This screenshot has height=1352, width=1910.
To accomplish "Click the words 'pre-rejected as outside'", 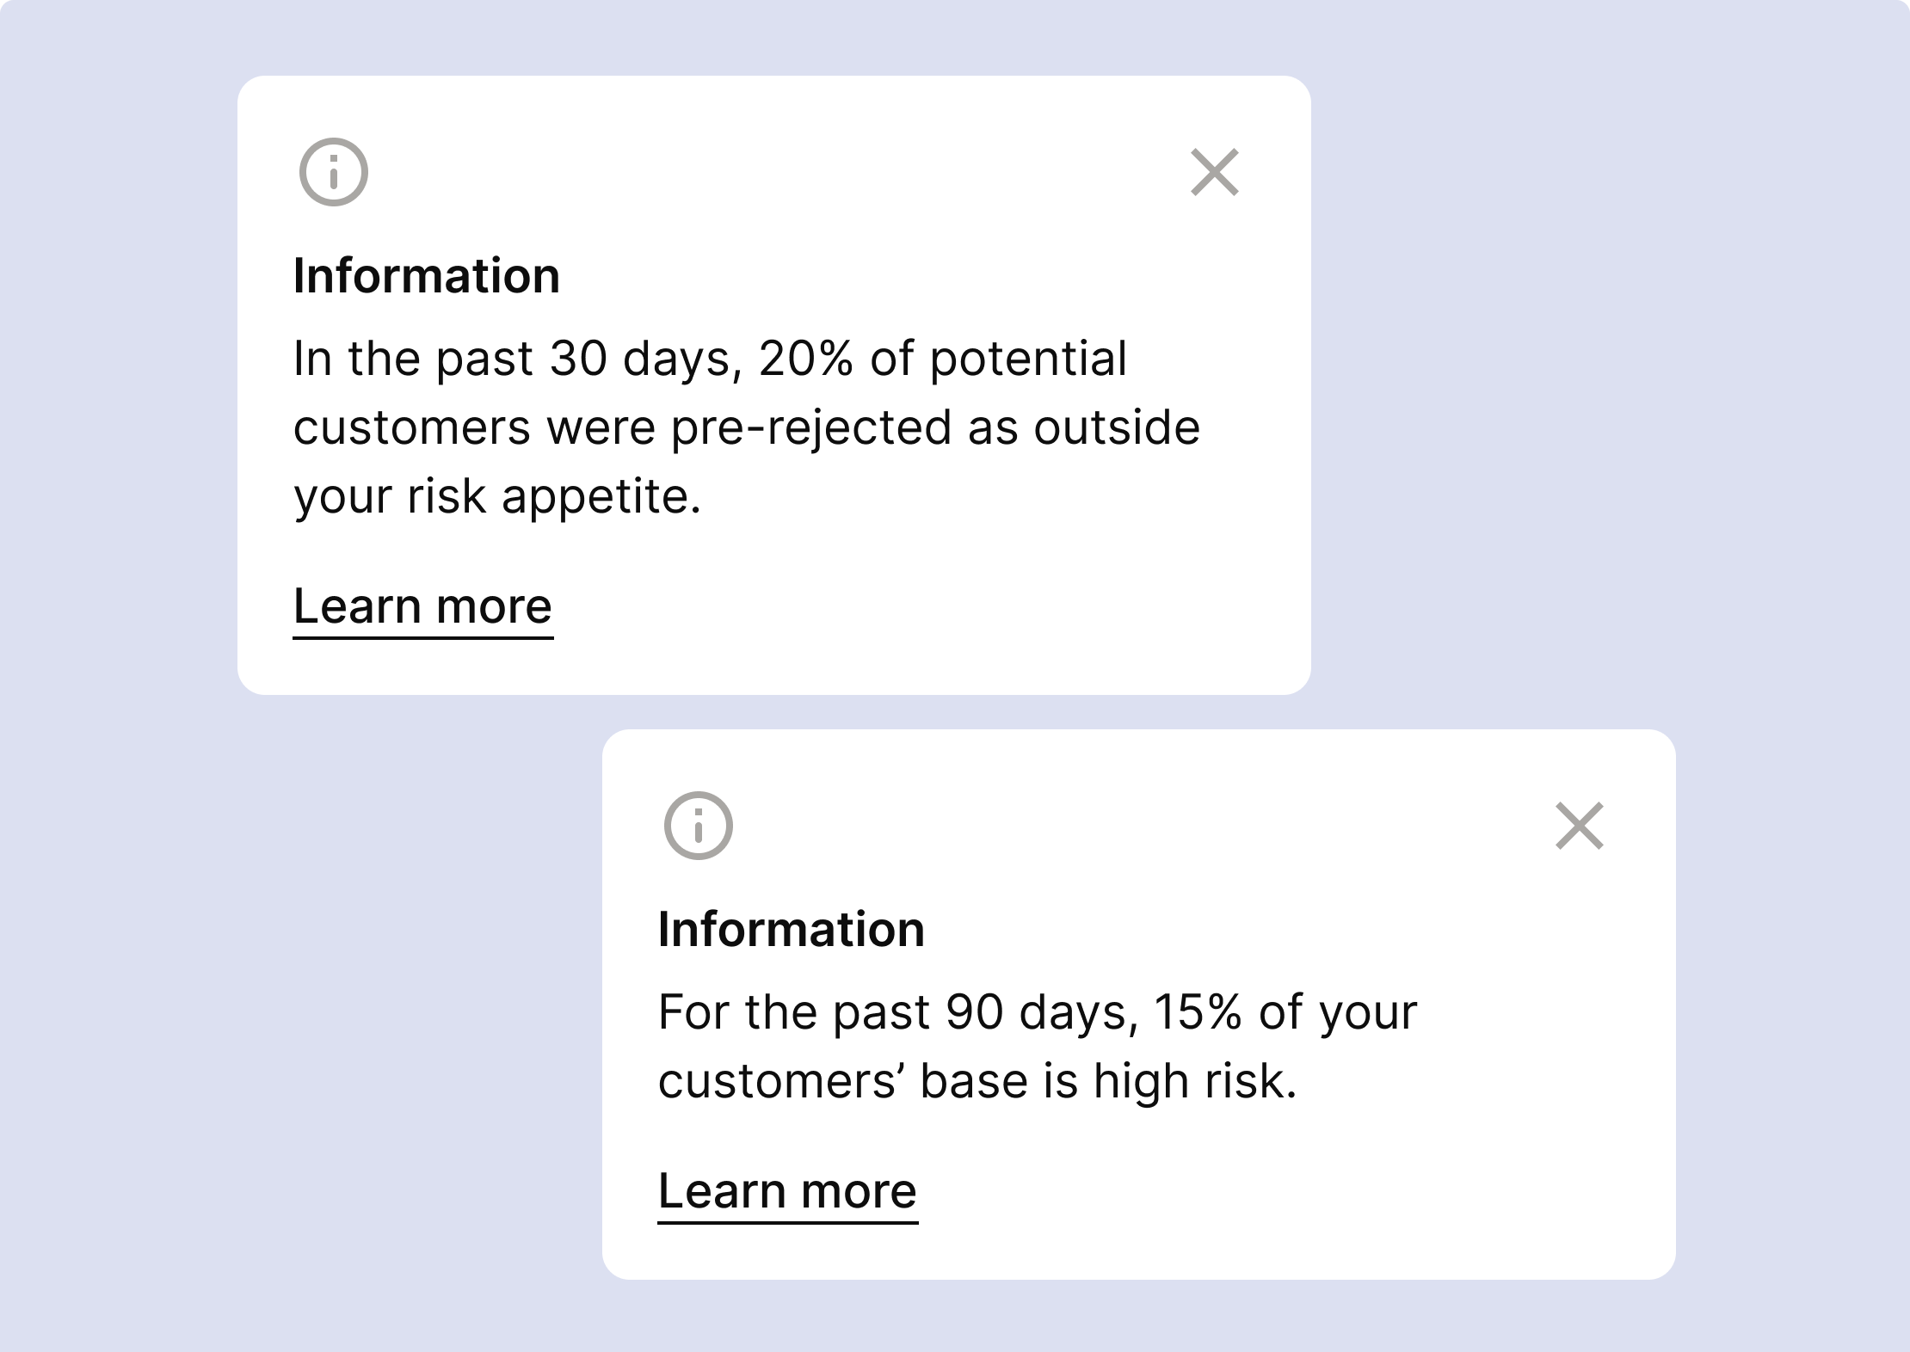I will point(935,428).
